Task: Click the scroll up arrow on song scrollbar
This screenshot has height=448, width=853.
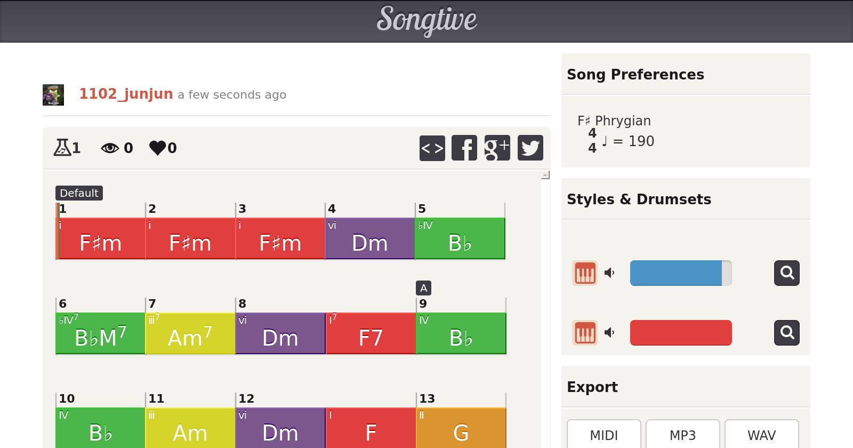Action: pos(545,175)
